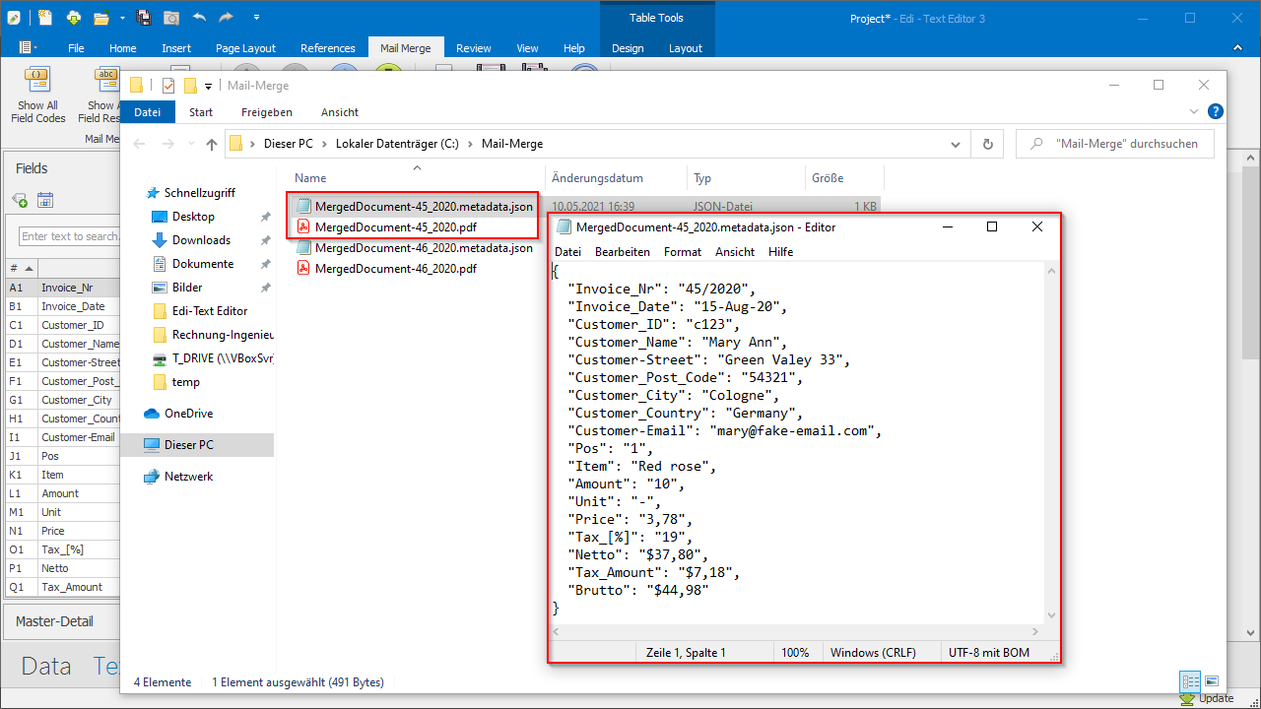This screenshot has height=709, width=1261.
Task: Open the Format menu in Editor
Action: 682,252
